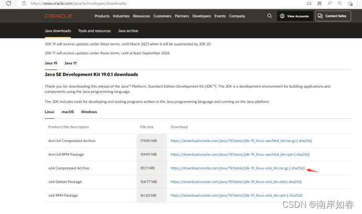Screen dimensions: 362x214
Task: Click the Arm 64 Compressed Archive cell
Action: point(72,141)
